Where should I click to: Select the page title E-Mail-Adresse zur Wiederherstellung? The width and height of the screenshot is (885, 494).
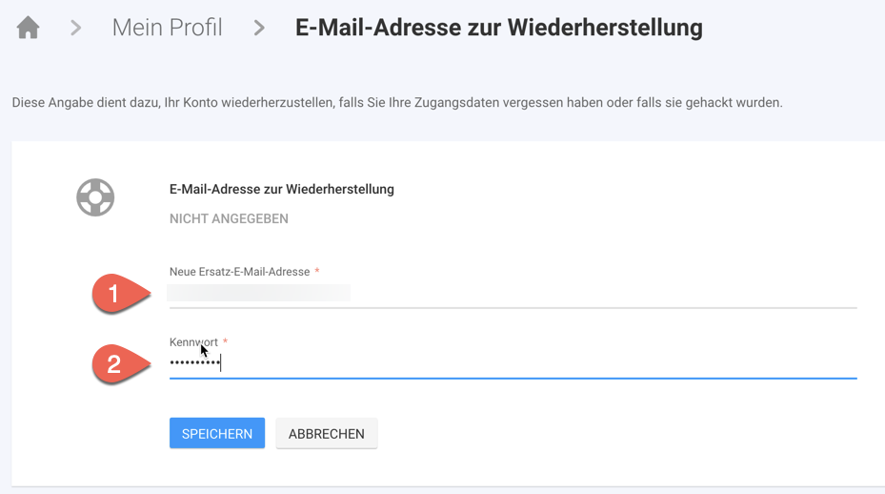pyautogui.click(x=498, y=28)
